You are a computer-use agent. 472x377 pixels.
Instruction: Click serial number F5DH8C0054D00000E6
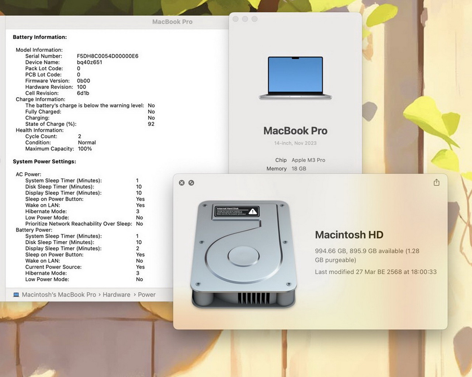108,56
